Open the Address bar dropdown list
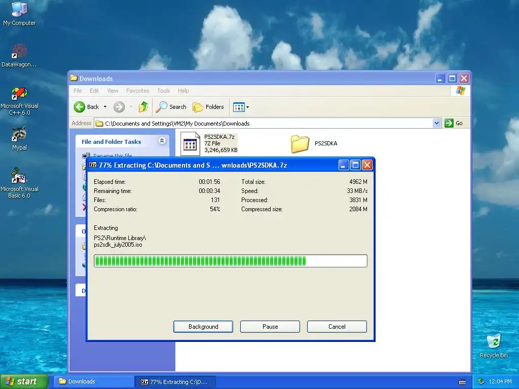The image size is (519, 389). [436, 123]
